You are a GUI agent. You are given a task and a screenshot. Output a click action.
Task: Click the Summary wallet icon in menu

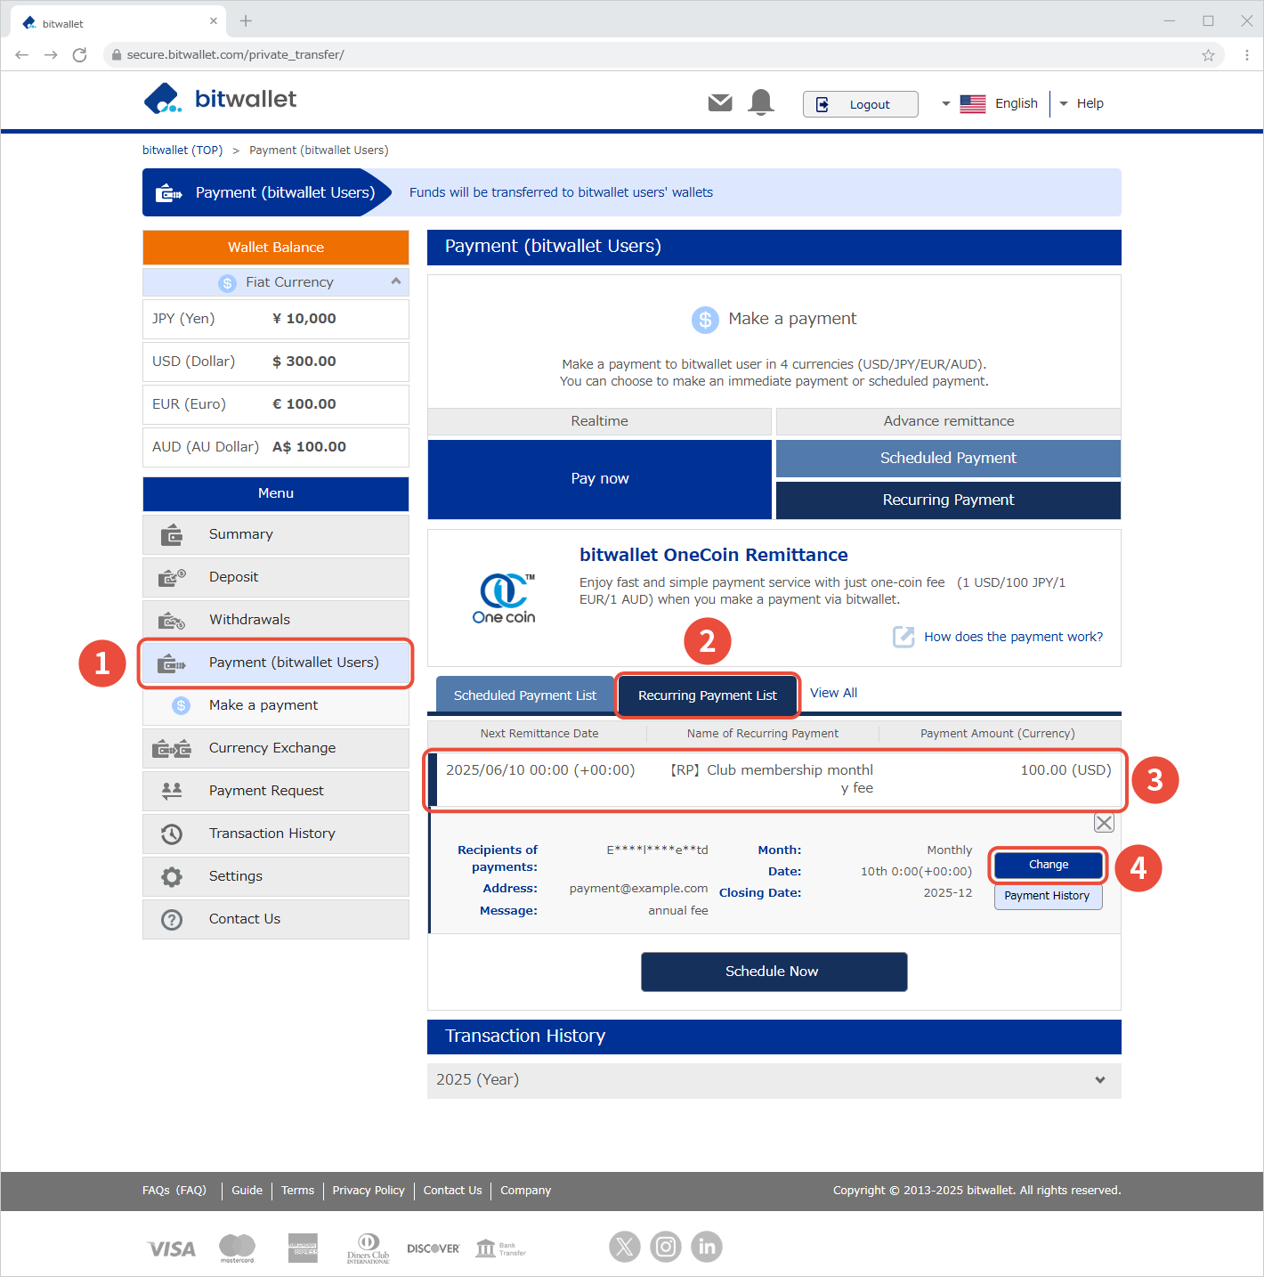[172, 534]
